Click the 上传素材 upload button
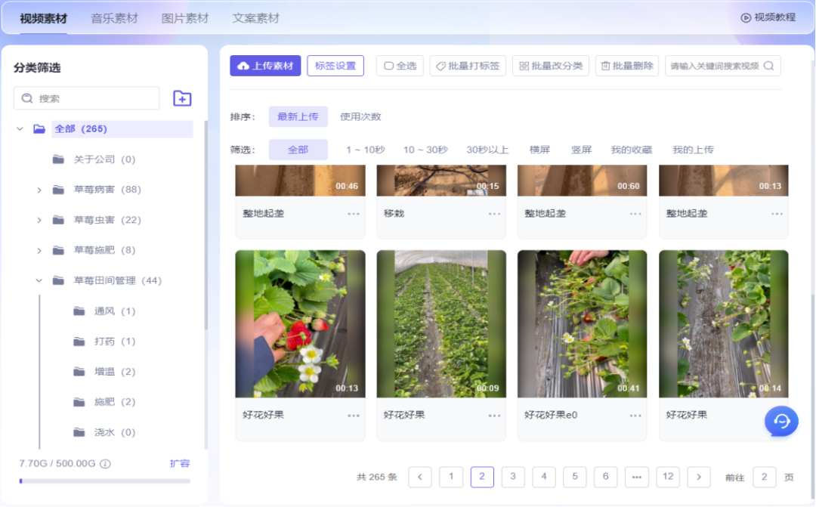The height and width of the screenshot is (507, 816). [265, 66]
